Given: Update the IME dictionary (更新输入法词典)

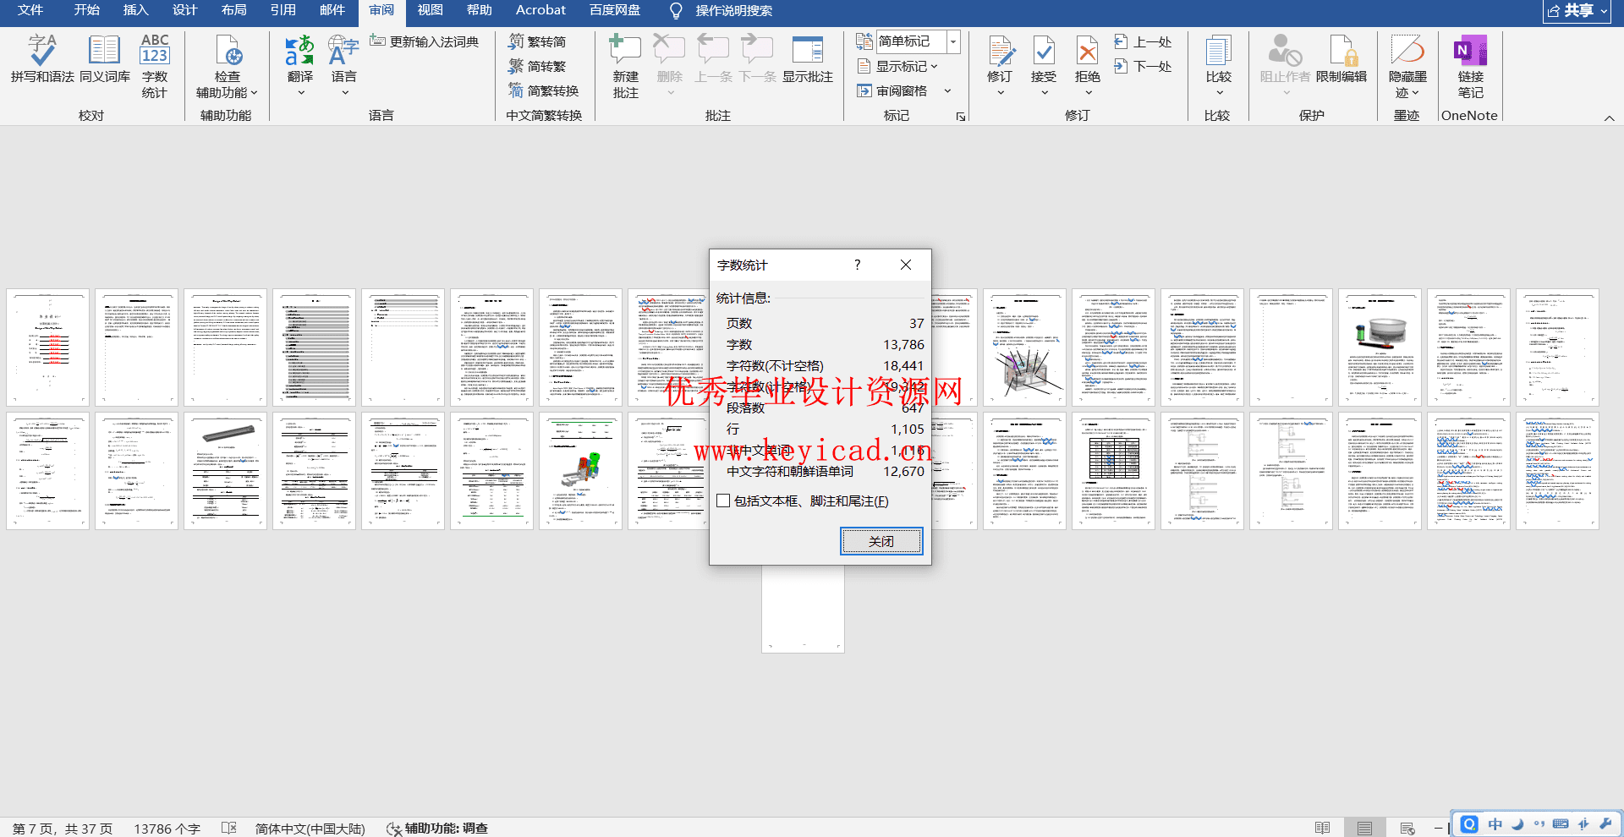Looking at the screenshot, I should click(425, 41).
